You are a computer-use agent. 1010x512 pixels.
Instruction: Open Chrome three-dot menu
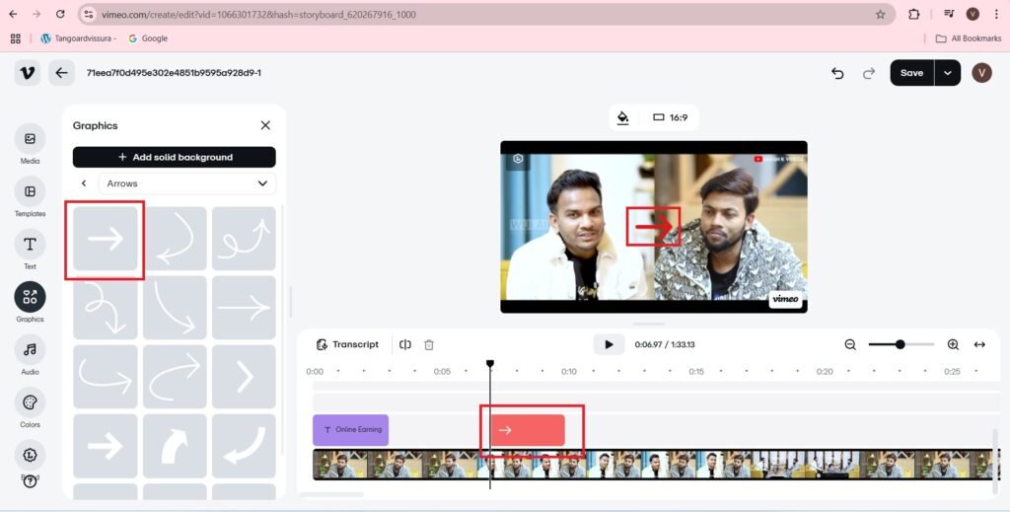pyautogui.click(x=996, y=14)
